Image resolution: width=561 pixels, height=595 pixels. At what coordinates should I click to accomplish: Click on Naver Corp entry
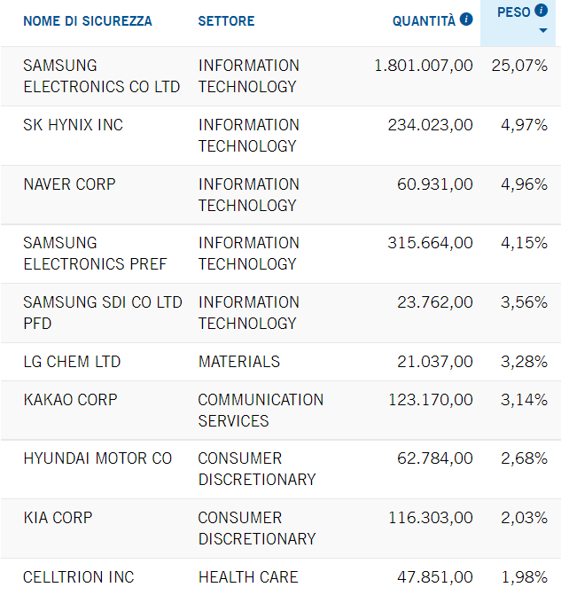(x=69, y=184)
